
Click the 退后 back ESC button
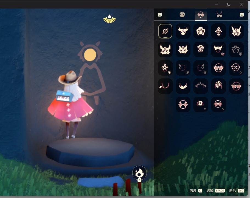click(237, 191)
